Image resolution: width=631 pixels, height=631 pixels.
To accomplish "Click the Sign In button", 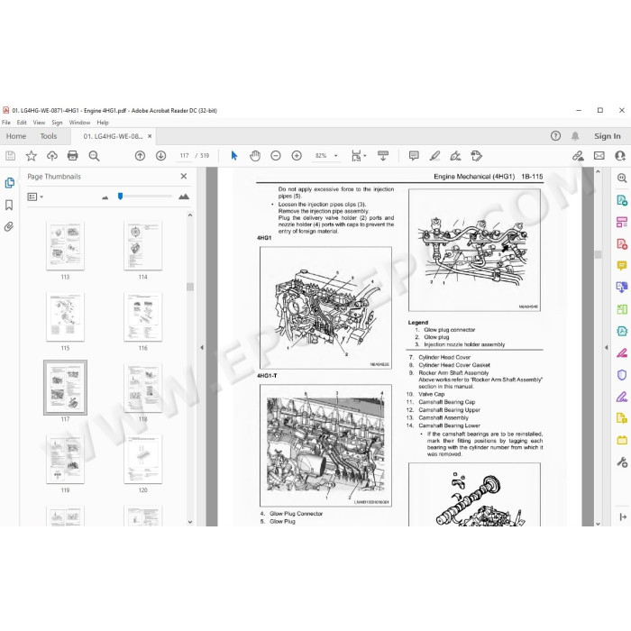I will tap(608, 136).
